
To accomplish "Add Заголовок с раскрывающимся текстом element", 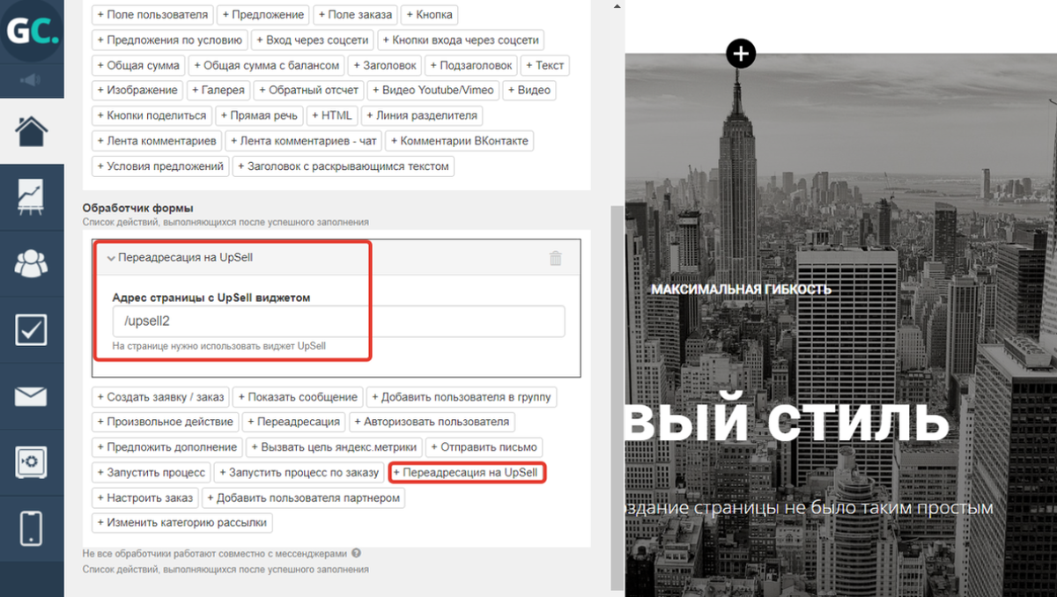I will click(x=344, y=166).
